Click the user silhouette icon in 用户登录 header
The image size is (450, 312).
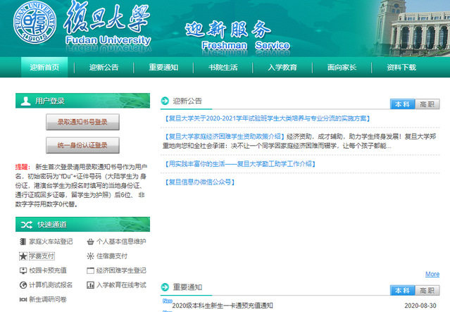coord(25,101)
